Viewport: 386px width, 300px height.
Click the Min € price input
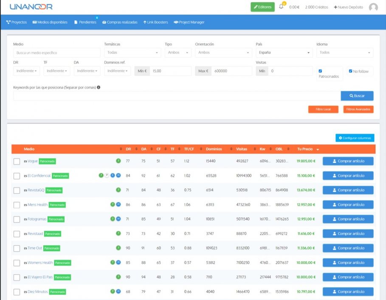(170, 71)
